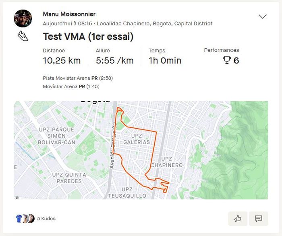
Task: Open the Test VMA (1er essai) activity
Action: pos(88,37)
